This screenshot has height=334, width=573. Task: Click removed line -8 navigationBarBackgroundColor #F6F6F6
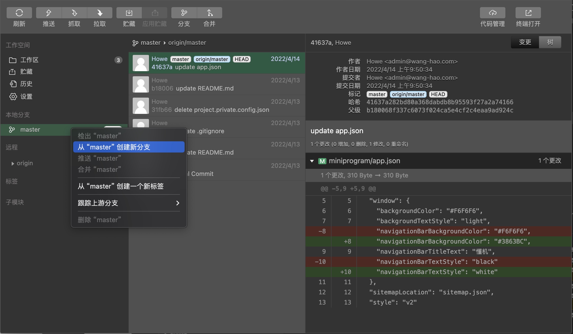pyautogui.click(x=439, y=231)
